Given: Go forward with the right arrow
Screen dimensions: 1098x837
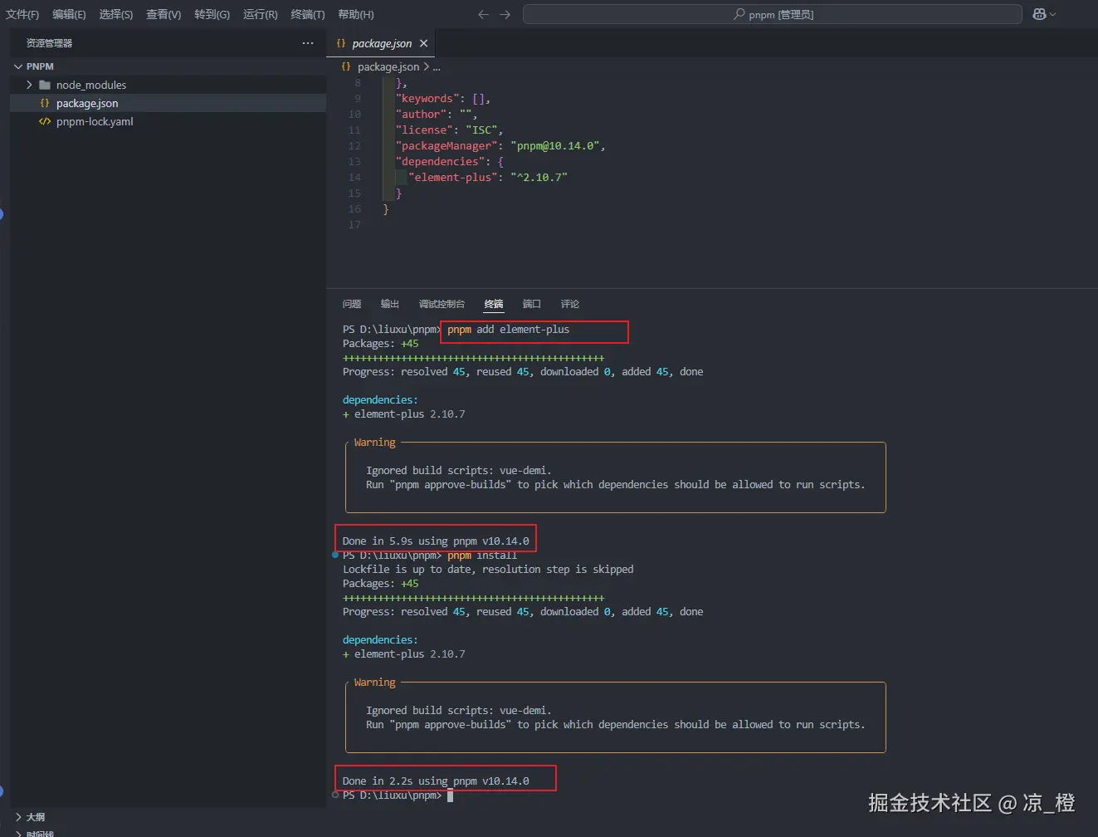Looking at the screenshot, I should pos(505,14).
